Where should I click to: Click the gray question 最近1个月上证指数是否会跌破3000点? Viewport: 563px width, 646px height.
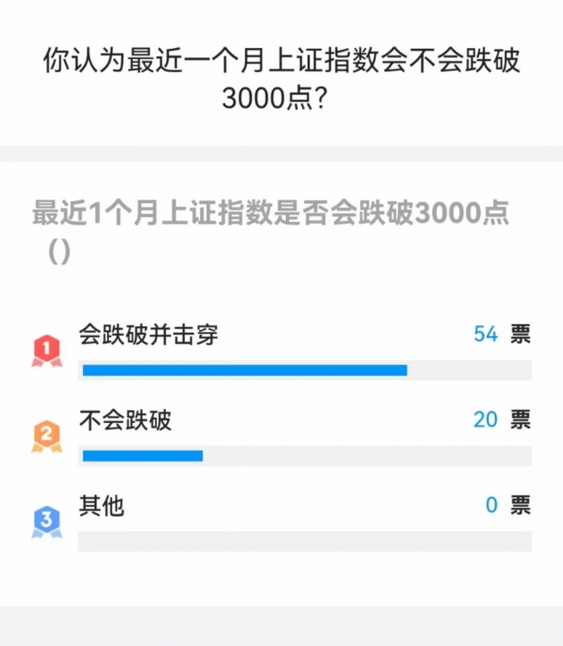[270, 213]
